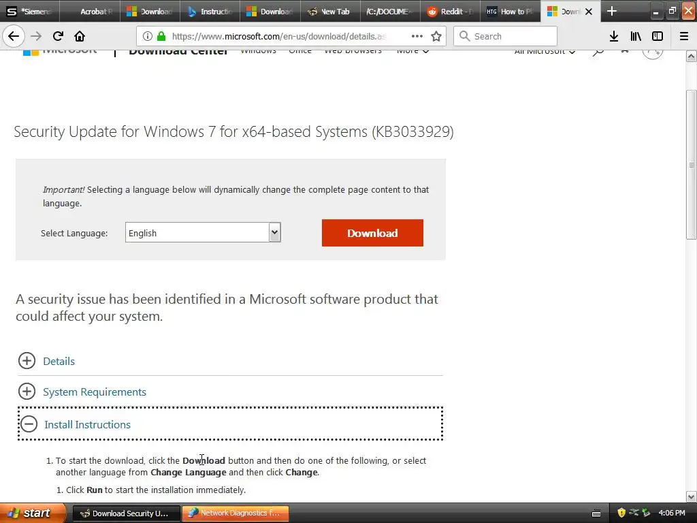Click the Details link text
This screenshot has height=523, width=697.
click(x=59, y=361)
